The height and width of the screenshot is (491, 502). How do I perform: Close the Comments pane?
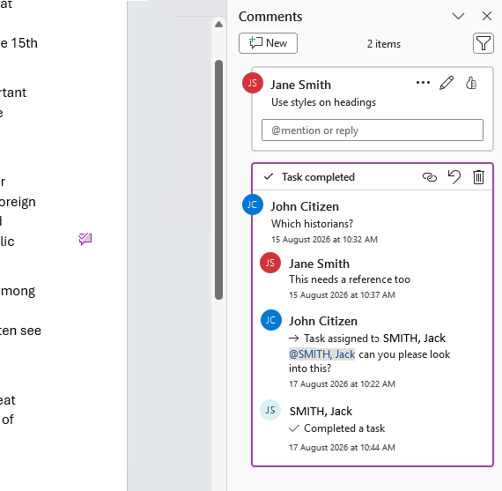coord(487,16)
